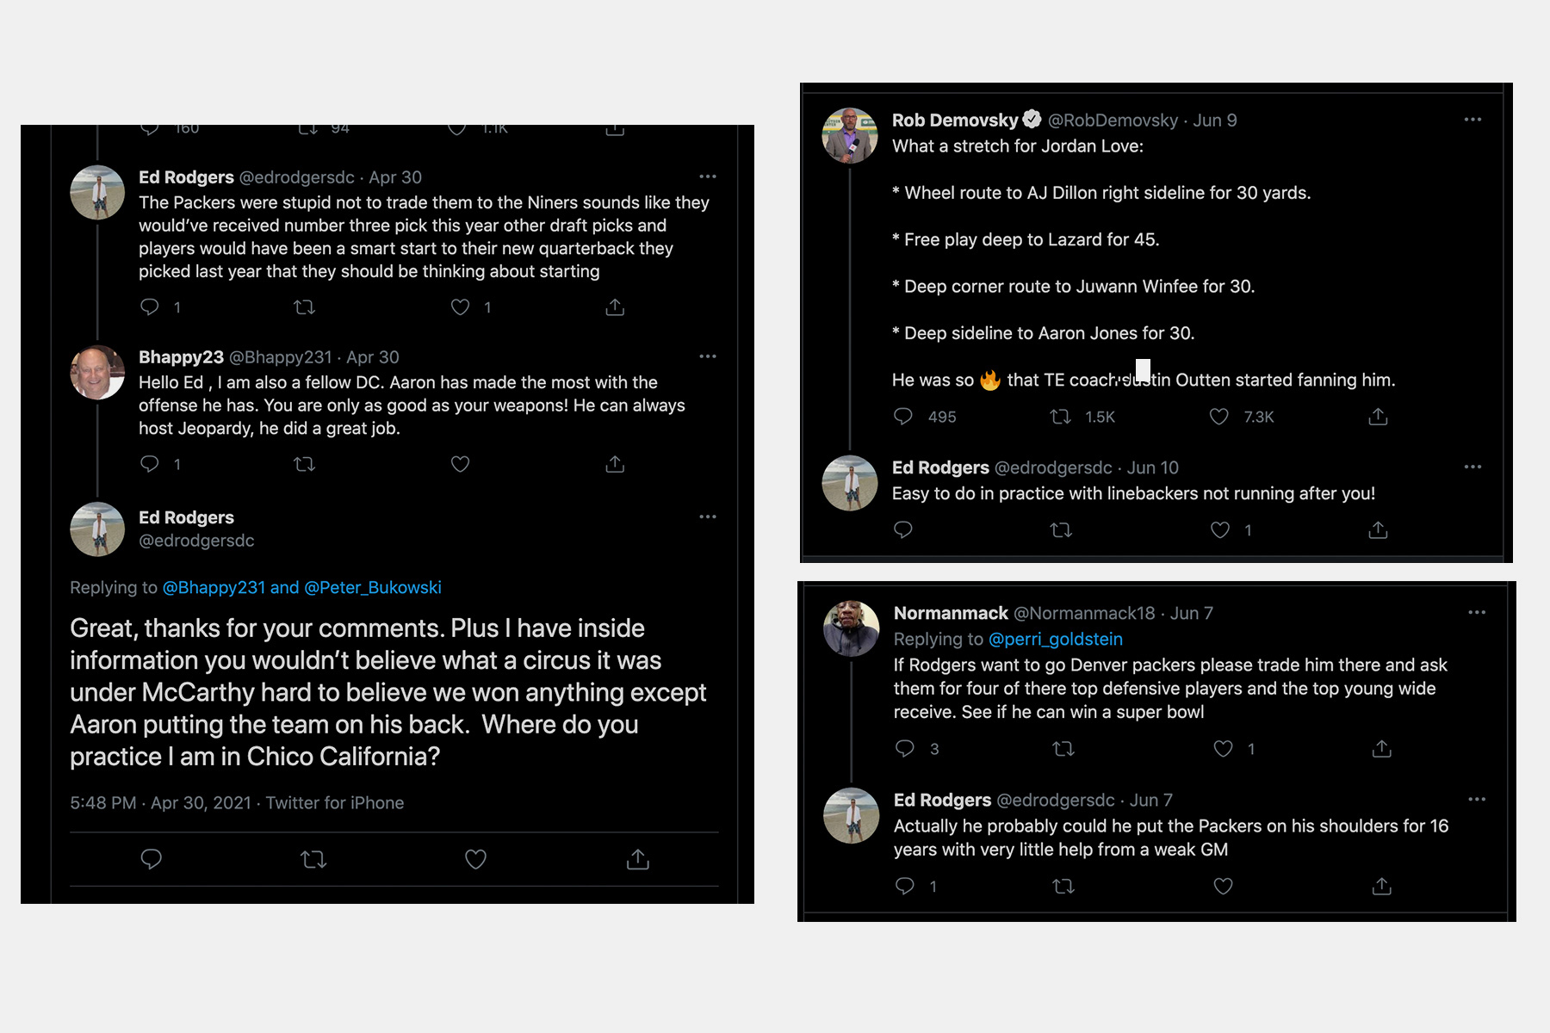Like Ed Rodgers' 5:48 PM tweet
This screenshot has height=1033, width=1550.
pyautogui.click(x=475, y=858)
